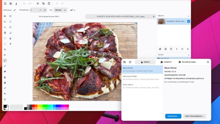Pick the red swatch in the palette
220x124 pixels.
coord(33,106)
